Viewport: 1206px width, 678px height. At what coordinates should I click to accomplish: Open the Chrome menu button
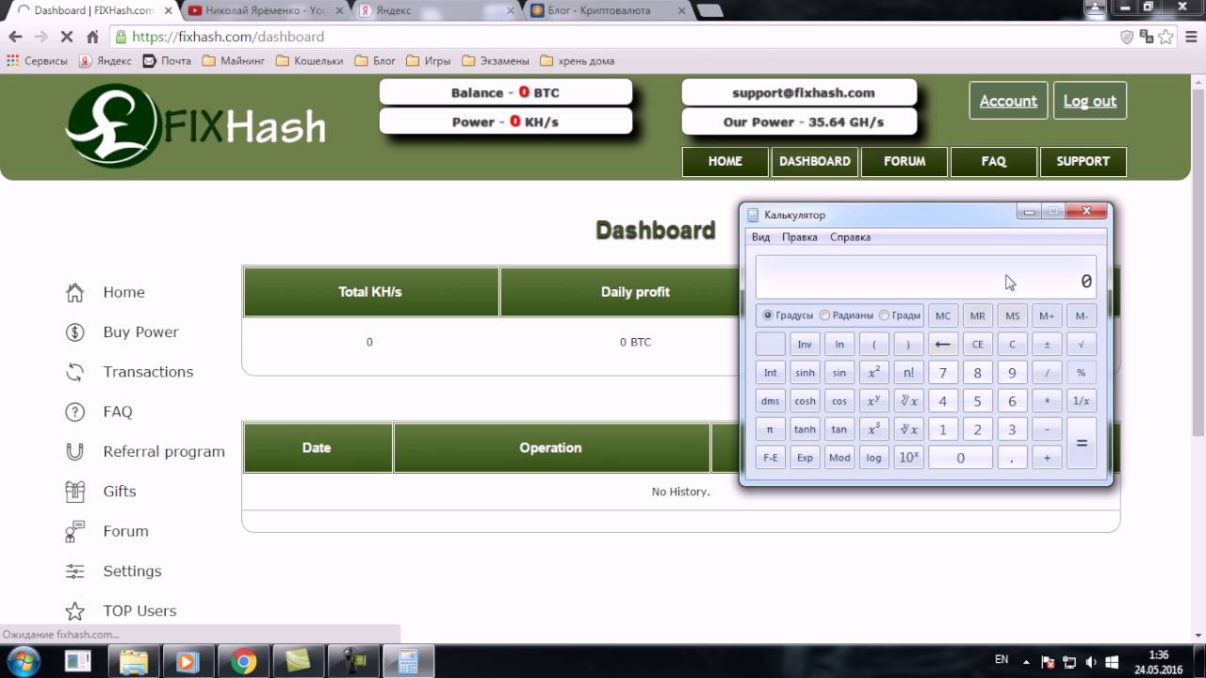coord(1190,37)
